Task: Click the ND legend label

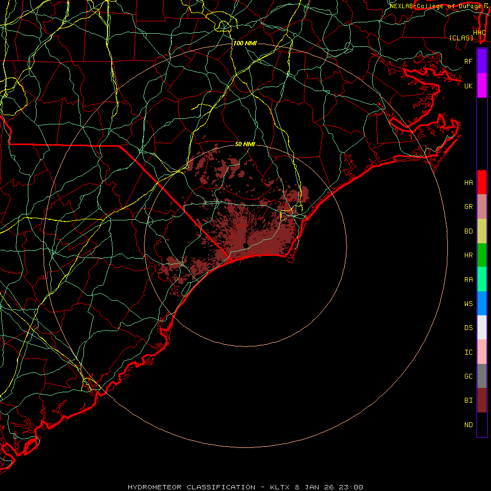Action: 469,425
